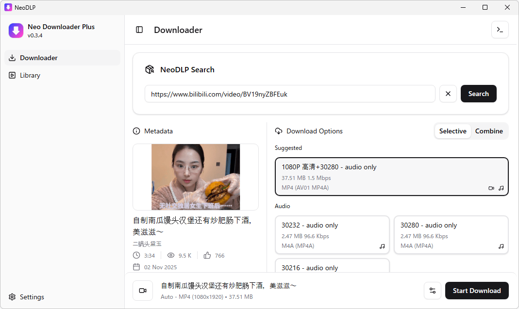This screenshot has width=519, height=309.
Task: Click the Neo Downloader Plus app logo
Action: 16,31
